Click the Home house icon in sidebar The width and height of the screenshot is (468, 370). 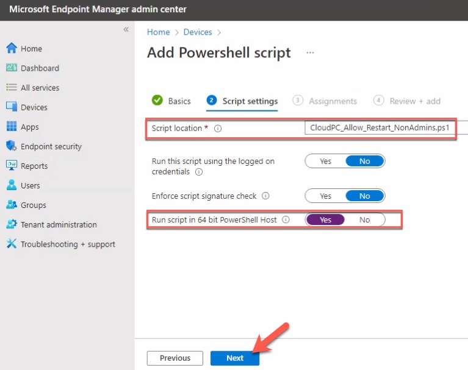[12, 48]
